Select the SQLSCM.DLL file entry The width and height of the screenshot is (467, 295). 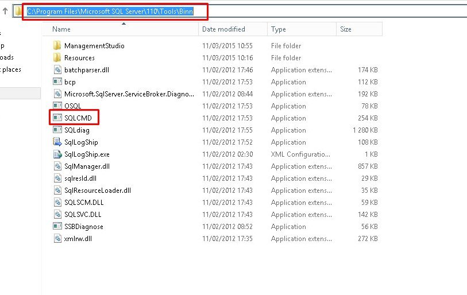(84, 203)
